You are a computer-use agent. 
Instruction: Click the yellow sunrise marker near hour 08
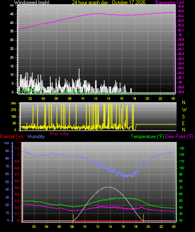tap(73, 218)
